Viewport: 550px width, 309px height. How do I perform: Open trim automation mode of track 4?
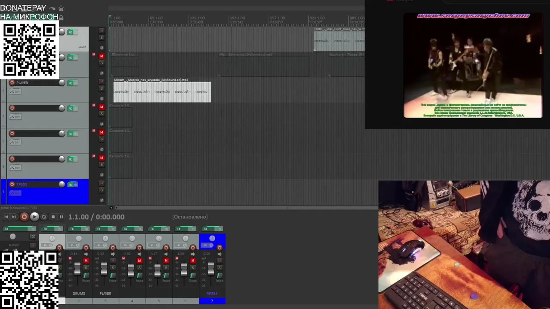pos(15,117)
